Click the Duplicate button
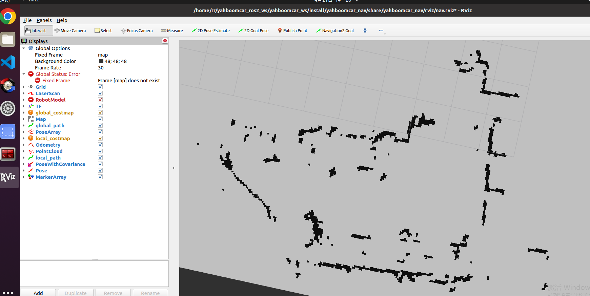The image size is (590, 296). 76,293
